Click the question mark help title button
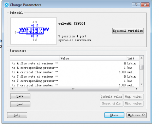Viewport: 159px width, 127px height. pyautogui.click(x=136, y=5)
